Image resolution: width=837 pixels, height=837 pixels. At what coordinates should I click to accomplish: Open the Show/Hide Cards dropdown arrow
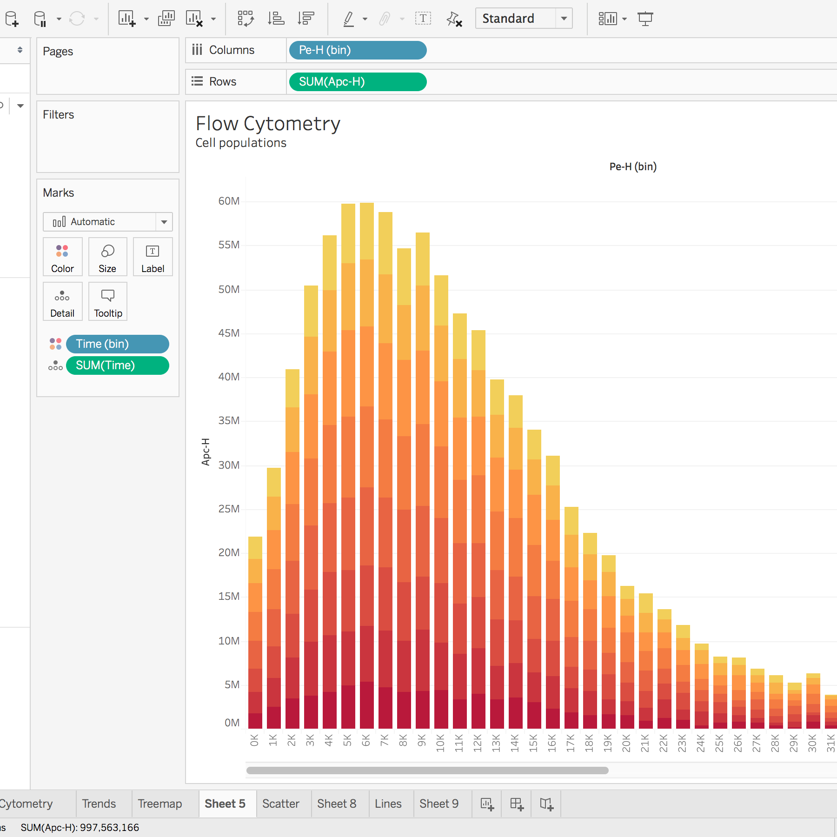point(624,19)
